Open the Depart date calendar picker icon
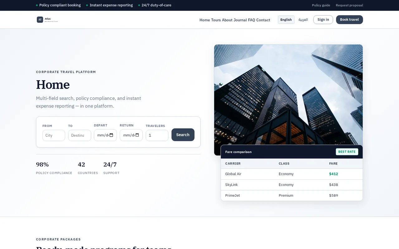 [111, 135]
